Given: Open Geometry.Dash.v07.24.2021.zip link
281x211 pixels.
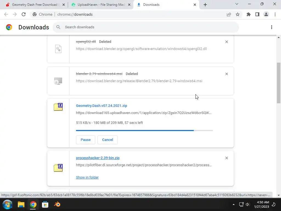Looking at the screenshot, I should pos(102,106).
